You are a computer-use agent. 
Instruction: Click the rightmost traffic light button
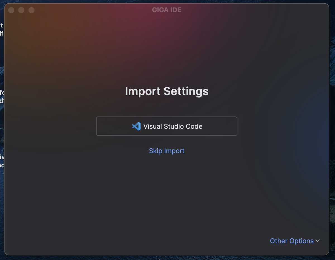pos(32,10)
